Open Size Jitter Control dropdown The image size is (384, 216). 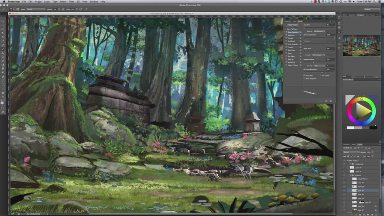tap(319, 31)
